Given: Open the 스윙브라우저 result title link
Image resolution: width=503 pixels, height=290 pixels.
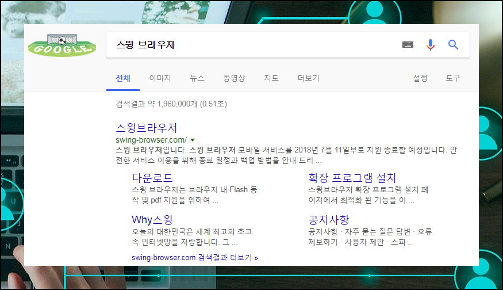Looking at the screenshot, I should coord(146,128).
